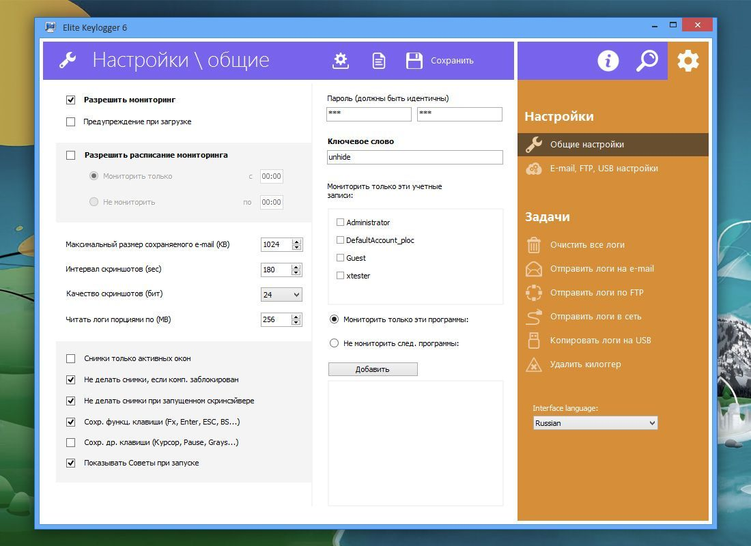
Task: Check the xtester account checkbox
Action: point(340,276)
